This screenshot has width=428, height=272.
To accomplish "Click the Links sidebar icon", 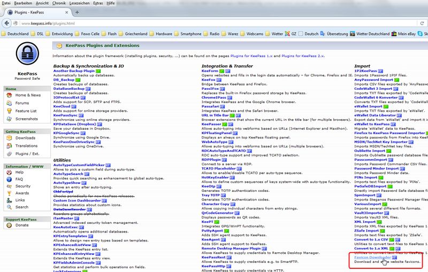I will pyautogui.click(x=9, y=200).
